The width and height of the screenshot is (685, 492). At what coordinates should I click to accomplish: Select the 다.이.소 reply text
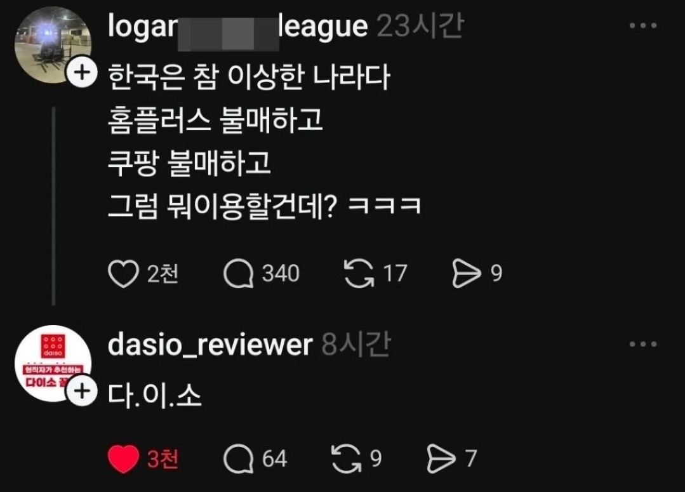155,396
